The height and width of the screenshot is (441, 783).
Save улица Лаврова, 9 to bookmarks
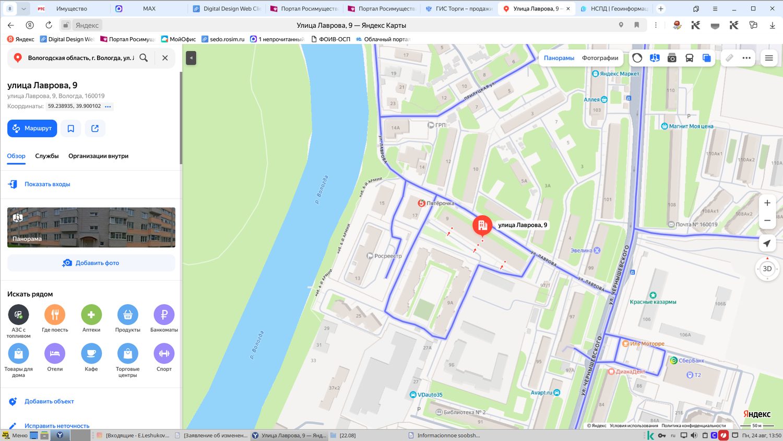click(71, 129)
